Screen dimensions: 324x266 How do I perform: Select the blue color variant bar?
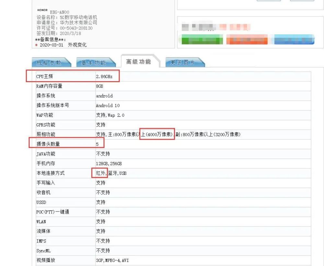(x=293, y=40)
